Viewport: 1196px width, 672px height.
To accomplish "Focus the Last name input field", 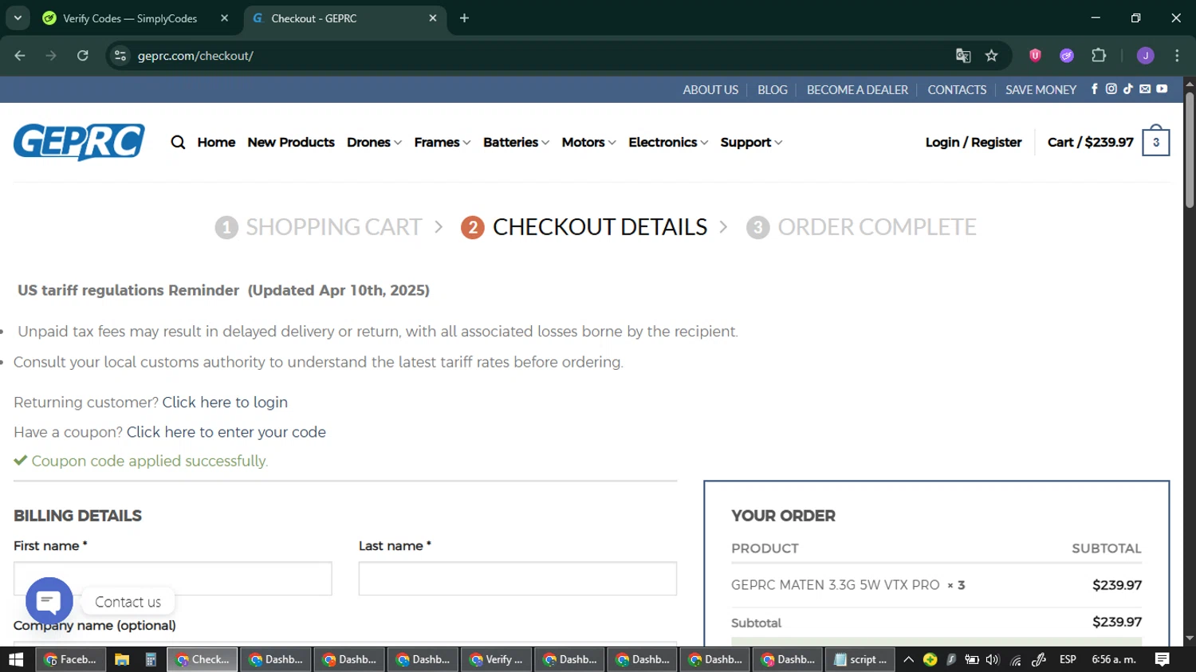I will [x=517, y=579].
